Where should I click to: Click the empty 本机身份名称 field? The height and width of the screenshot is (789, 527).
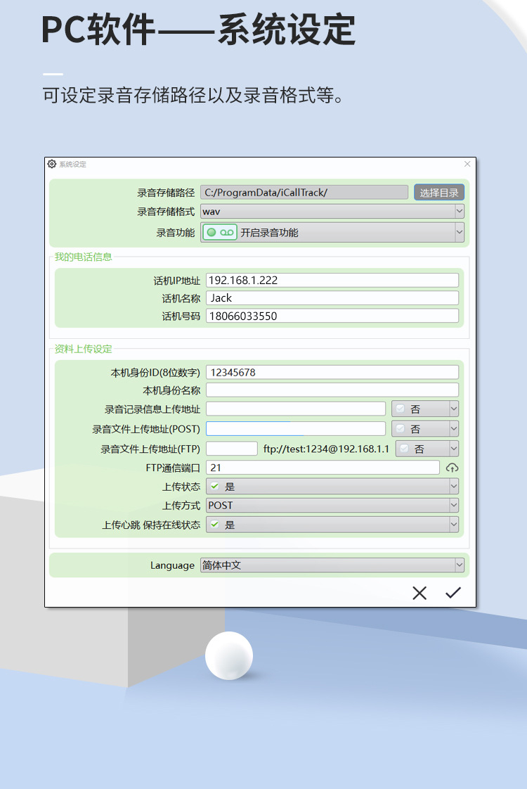coord(332,390)
